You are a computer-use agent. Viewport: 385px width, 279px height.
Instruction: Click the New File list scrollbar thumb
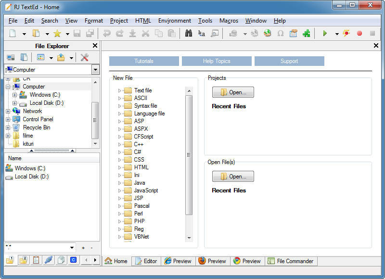pos(189,155)
